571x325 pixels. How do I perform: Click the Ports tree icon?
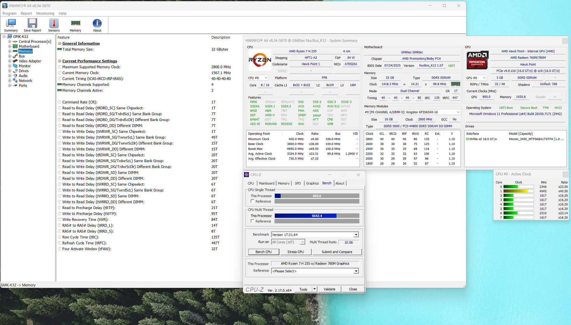15,85
